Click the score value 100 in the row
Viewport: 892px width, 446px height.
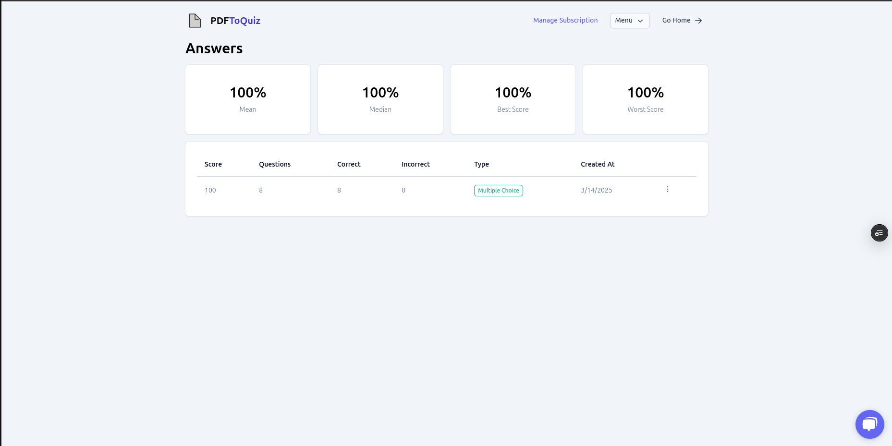click(210, 190)
